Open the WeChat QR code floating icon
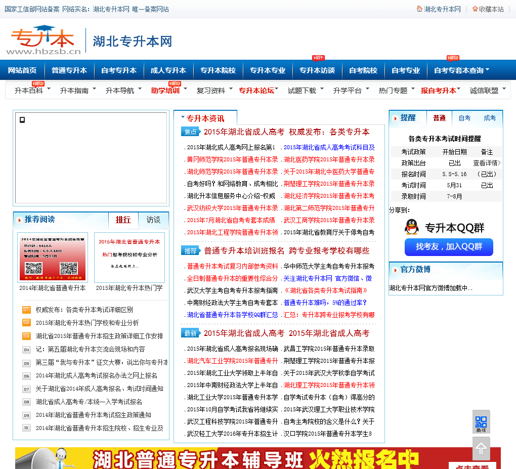The height and width of the screenshot is (469, 516). [481, 421]
